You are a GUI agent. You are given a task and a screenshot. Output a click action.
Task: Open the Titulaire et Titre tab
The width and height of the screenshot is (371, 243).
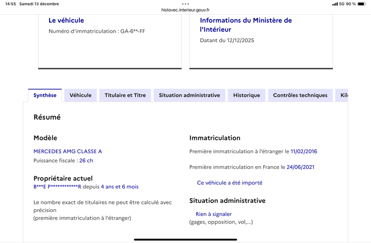click(x=125, y=95)
